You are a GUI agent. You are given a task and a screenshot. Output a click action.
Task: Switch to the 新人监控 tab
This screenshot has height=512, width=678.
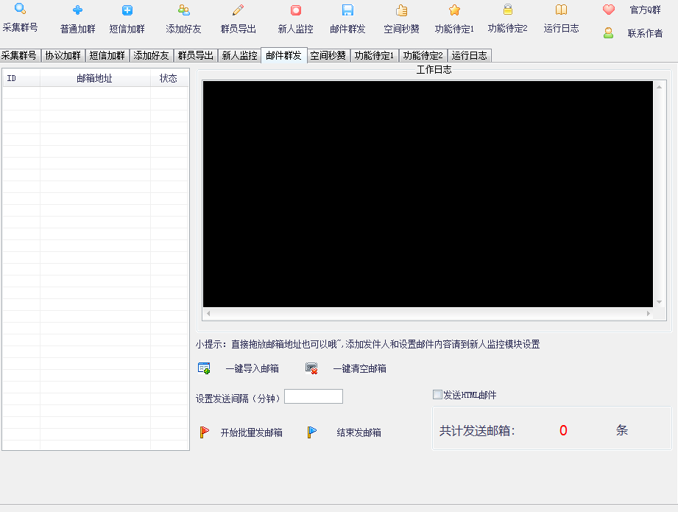239,55
